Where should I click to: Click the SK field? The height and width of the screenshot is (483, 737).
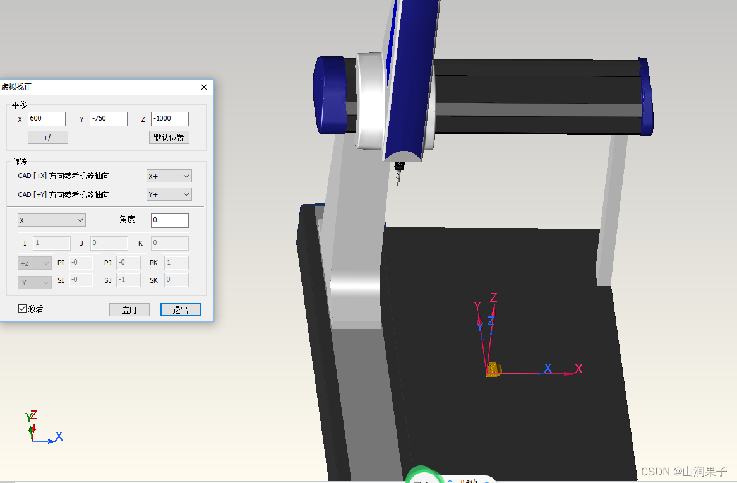point(176,280)
